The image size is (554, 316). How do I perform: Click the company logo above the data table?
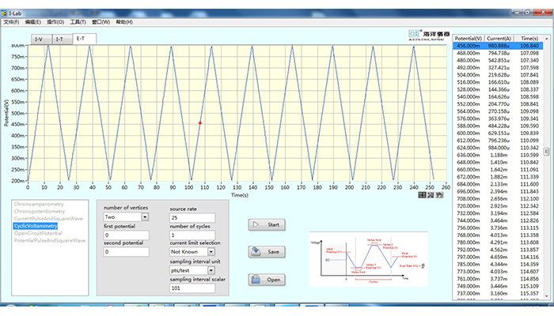tap(428, 35)
